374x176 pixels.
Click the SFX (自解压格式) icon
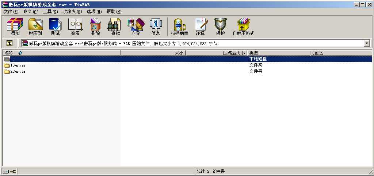(244, 27)
